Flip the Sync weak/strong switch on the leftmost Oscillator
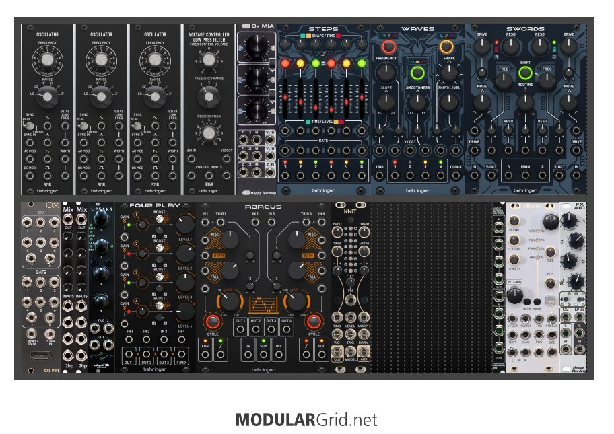 [x=28, y=126]
